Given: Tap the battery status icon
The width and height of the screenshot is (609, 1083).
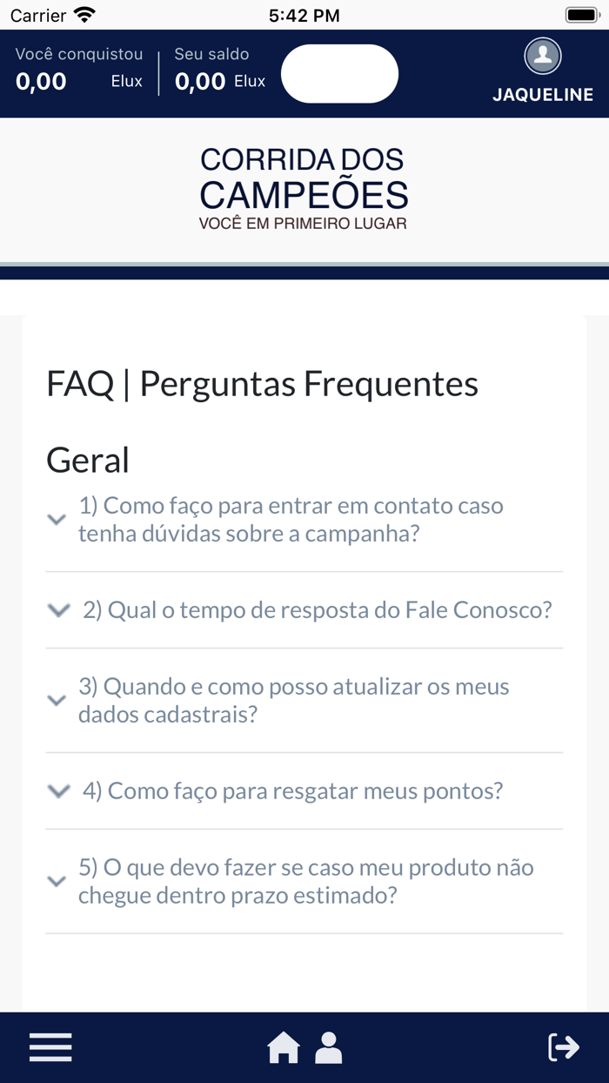Looking at the screenshot, I should (580, 15).
